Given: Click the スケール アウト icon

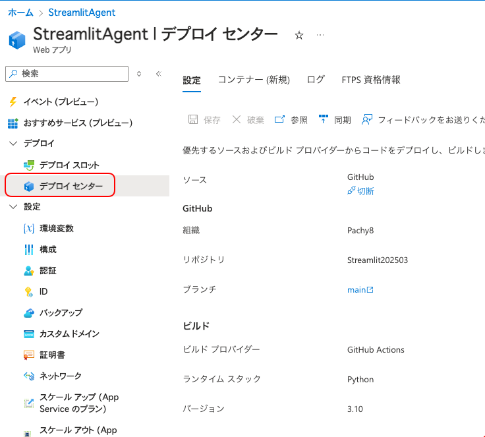Looking at the screenshot, I should (28, 434).
